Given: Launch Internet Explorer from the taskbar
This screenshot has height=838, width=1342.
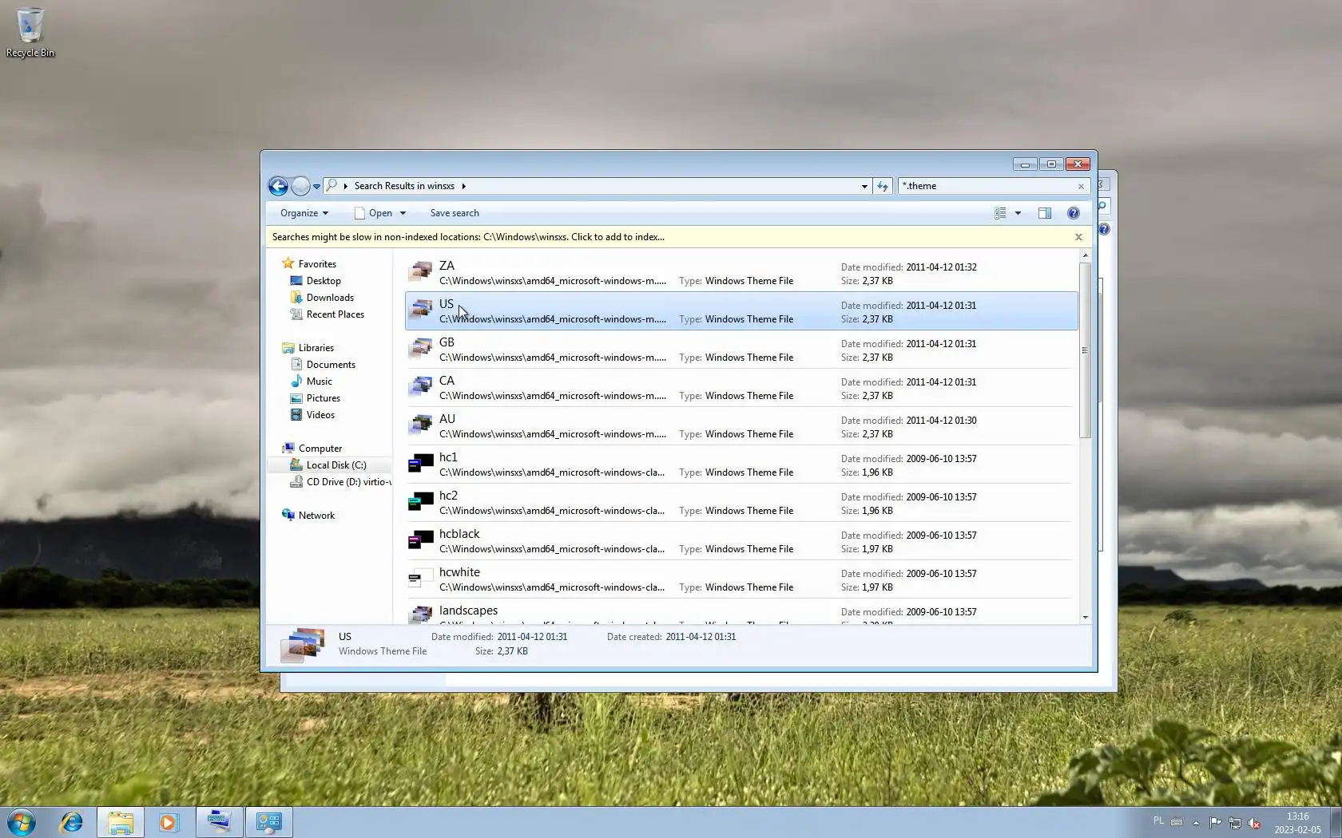Looking at the screenshot, I should [x=71, y=822].
